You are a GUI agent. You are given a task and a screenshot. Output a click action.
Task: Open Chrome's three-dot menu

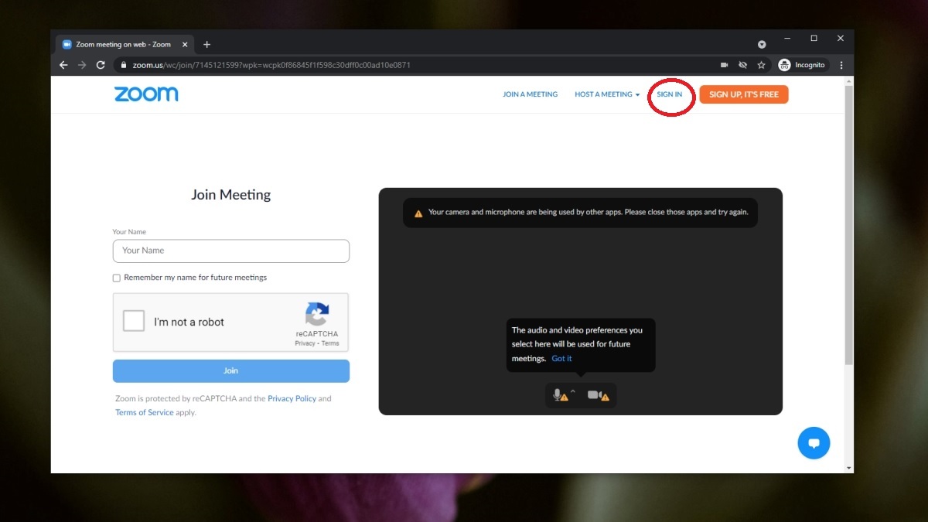click(x=841, y=65)
